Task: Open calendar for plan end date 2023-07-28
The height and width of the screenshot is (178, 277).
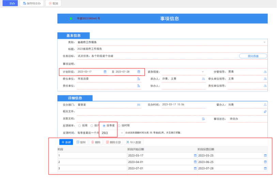Action: (139, 72)
